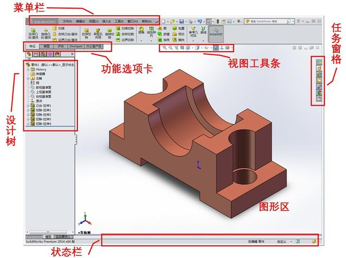Viewport: 346px width, 258px height.
Task: Select the Boundary Cut (边界切除) tool
Action: pyautogui.click(x=125, y=40)
